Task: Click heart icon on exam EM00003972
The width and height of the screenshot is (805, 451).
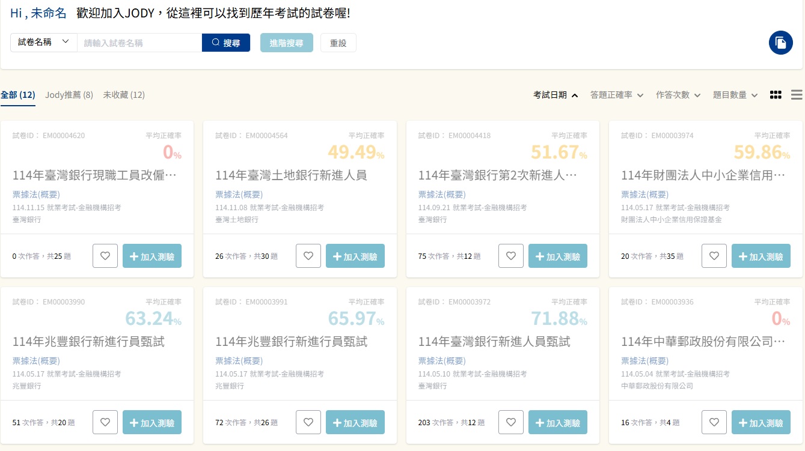Action: click(511, 422)
